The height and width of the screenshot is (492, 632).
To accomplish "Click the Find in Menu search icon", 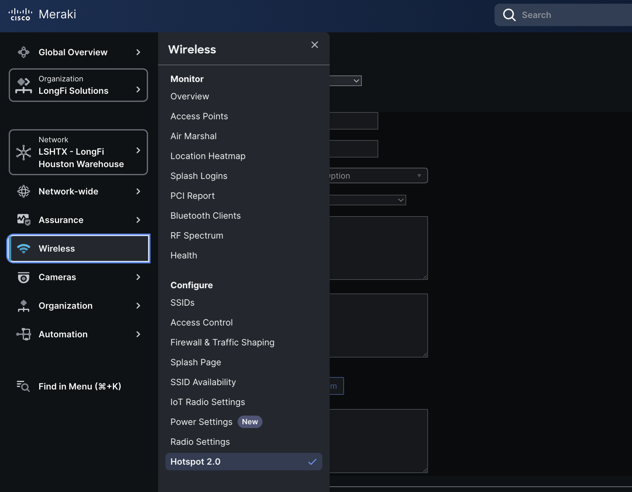I will tap(23, 386).
